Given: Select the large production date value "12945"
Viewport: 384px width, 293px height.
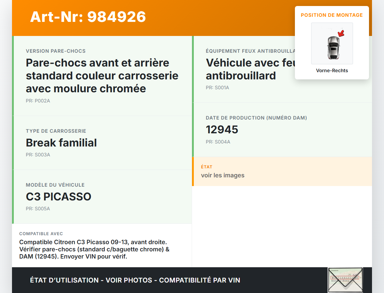Looking at the screenshot, I should click(222, 129).
